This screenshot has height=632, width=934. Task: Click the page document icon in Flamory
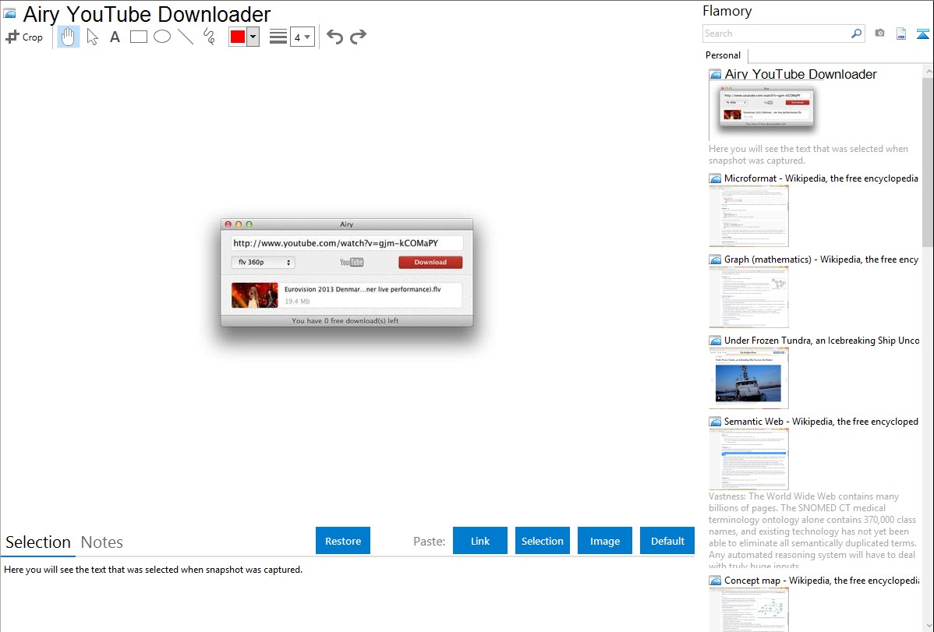901,34
